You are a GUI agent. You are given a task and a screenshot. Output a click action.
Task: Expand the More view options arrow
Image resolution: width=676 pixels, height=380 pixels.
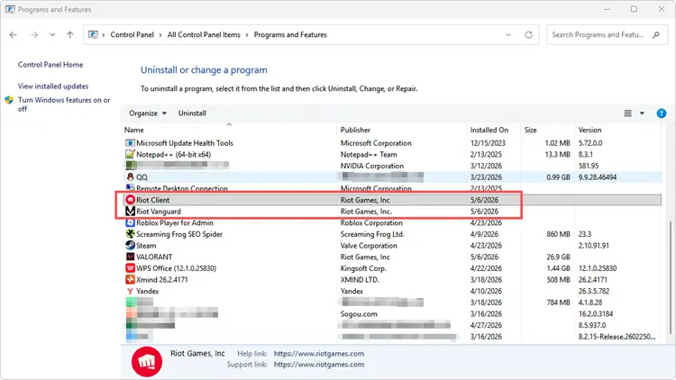pos(642,113)
